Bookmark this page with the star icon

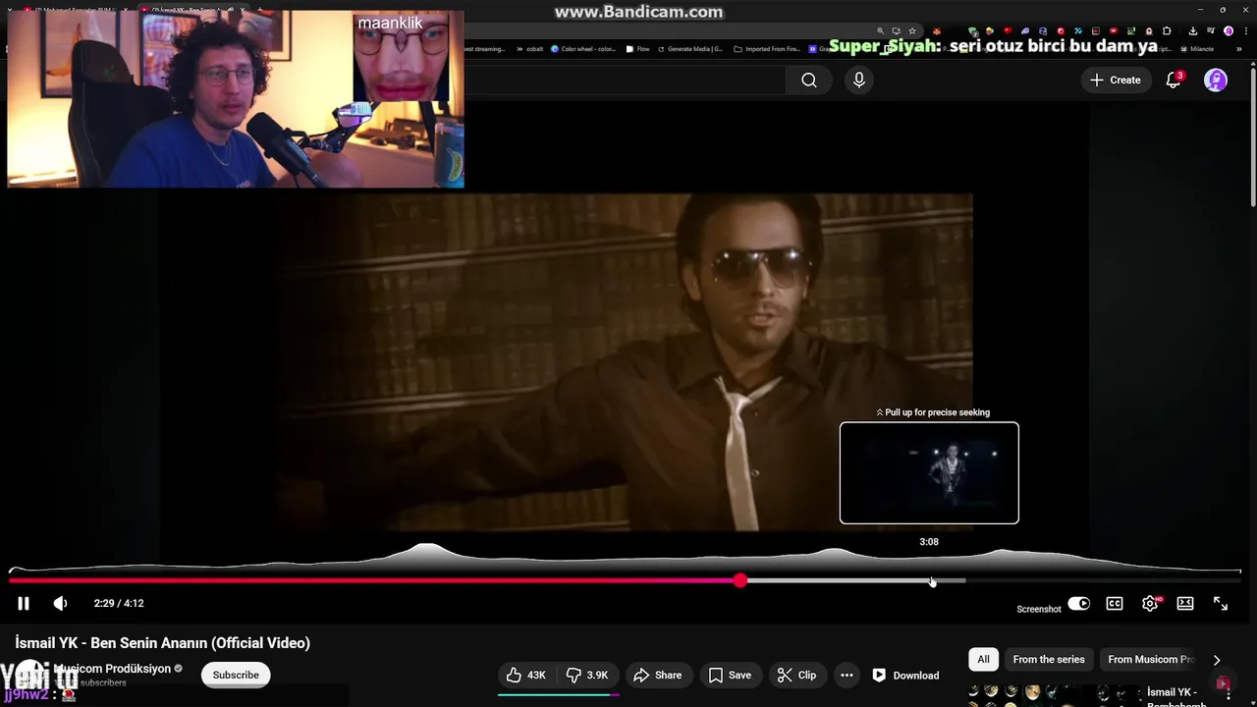coord(912,31)
